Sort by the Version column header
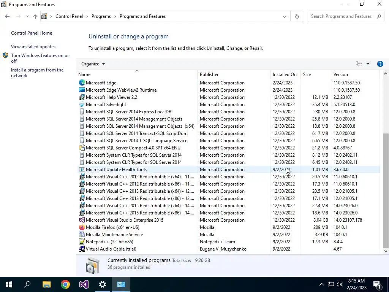Viewport: 389px width, 292px height. (355, 74)
